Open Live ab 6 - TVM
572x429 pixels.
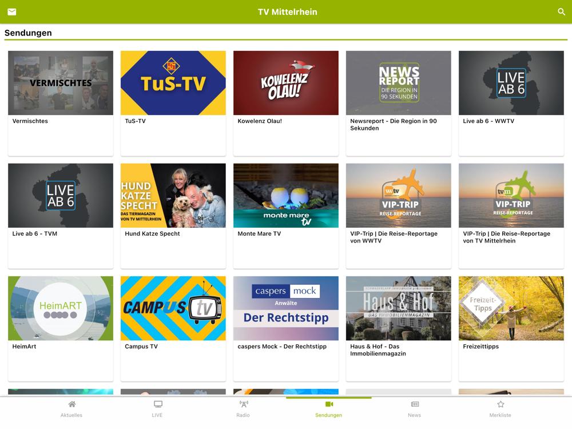61,216
